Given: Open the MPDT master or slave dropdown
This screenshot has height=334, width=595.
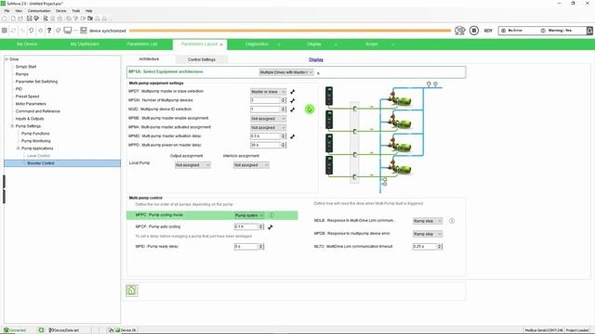Looking at the screenshot, I should click(x=268, y=92).
